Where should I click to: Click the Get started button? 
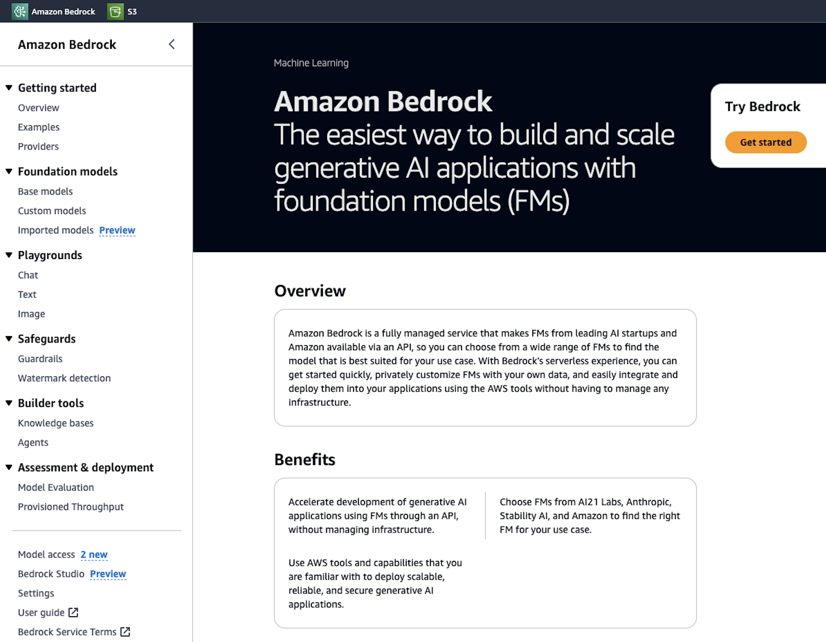coord(766,142)
